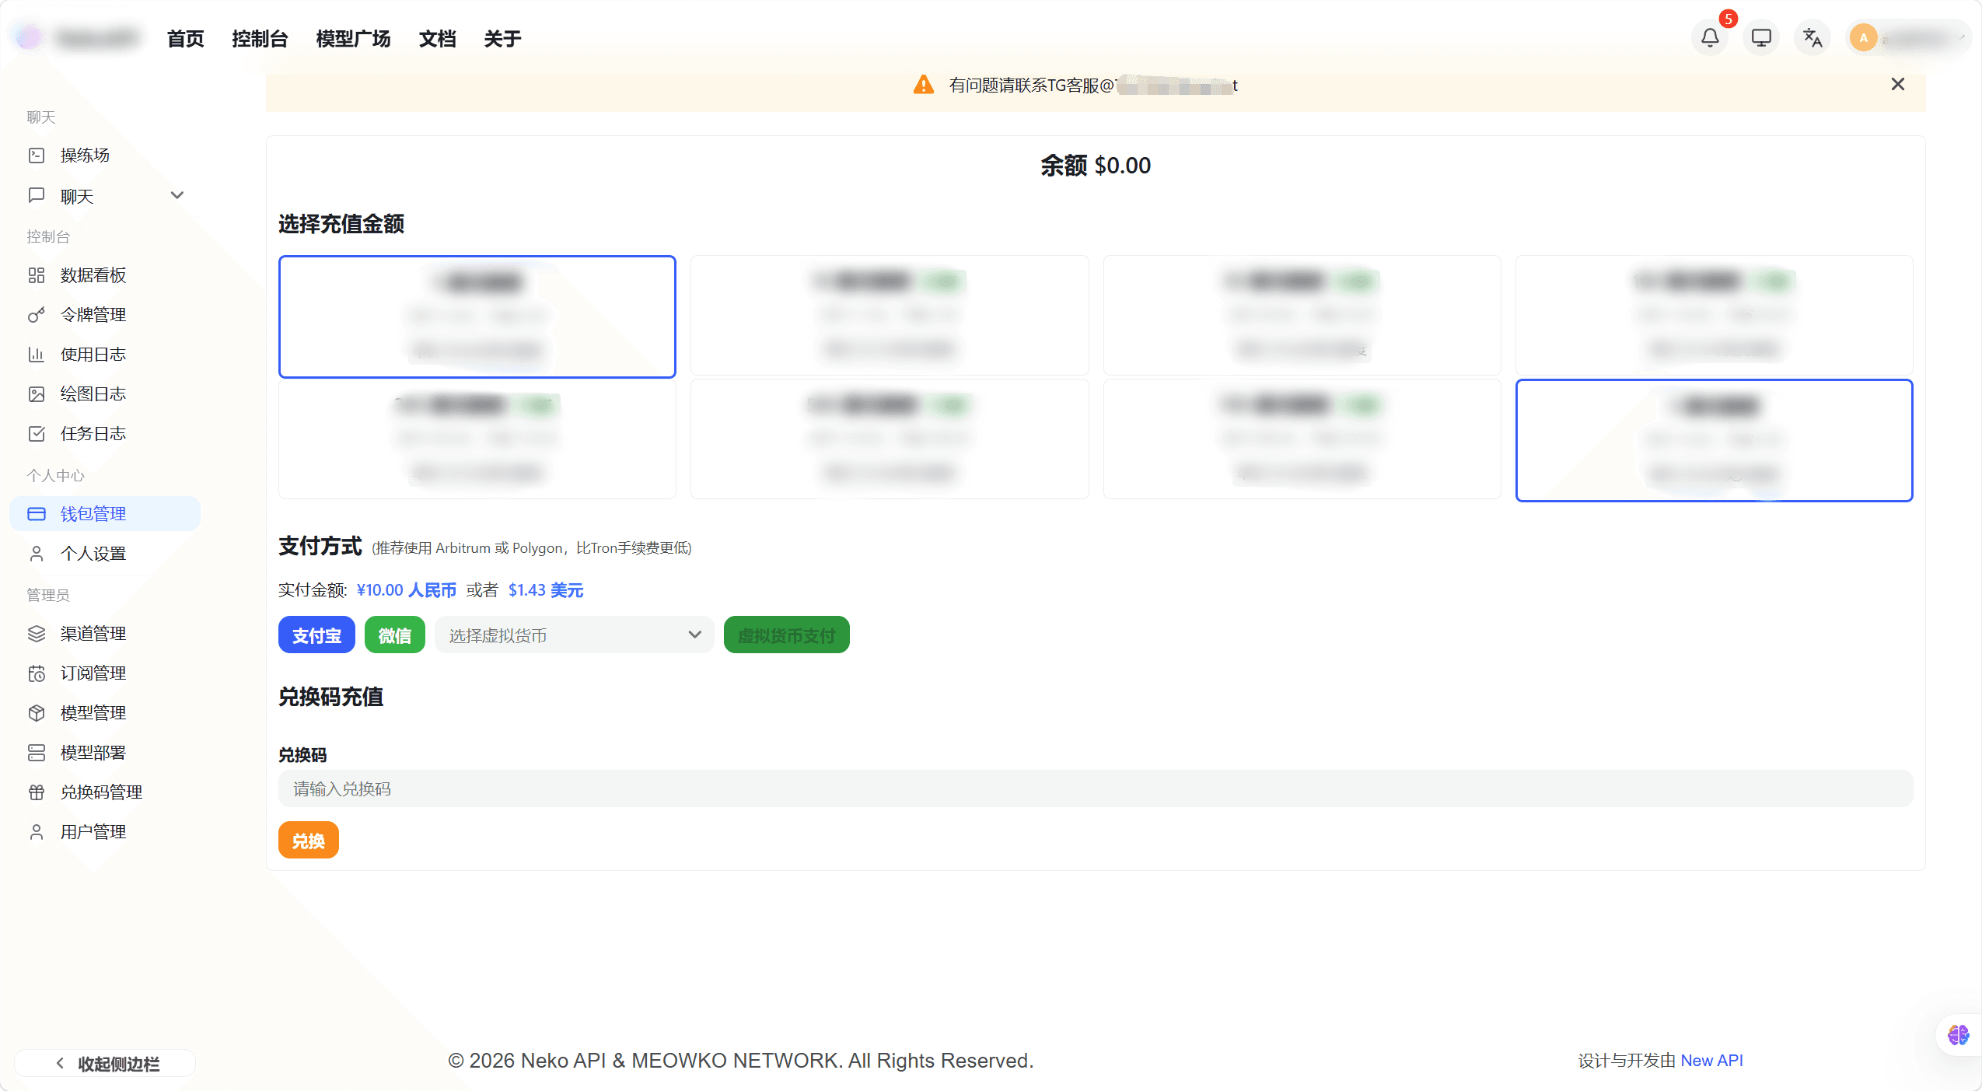
Task: Select the first recharge amount card
Action: click(477, 316)
